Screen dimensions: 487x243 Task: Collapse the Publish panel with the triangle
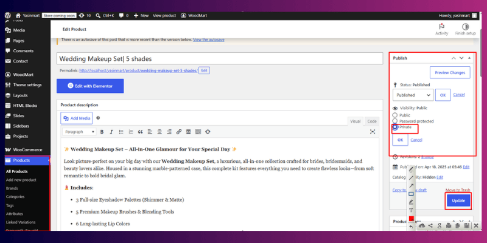(469, 58)
